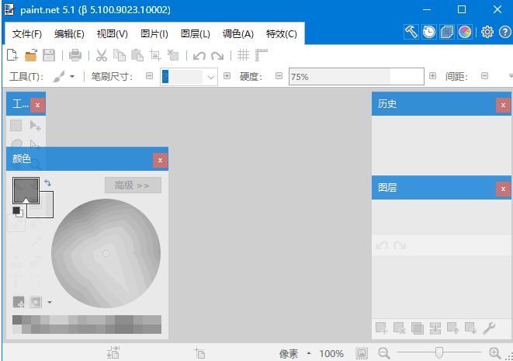Viewport: 513px width, 361px height.
Task: Click the print icon
Action: (75, 55)
